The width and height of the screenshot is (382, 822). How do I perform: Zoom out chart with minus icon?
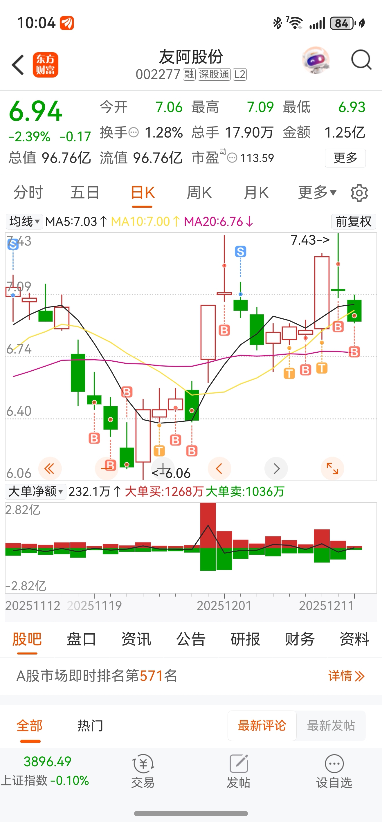[107, 469]
